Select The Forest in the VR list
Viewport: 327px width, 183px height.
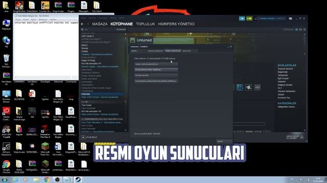(86, 105)
